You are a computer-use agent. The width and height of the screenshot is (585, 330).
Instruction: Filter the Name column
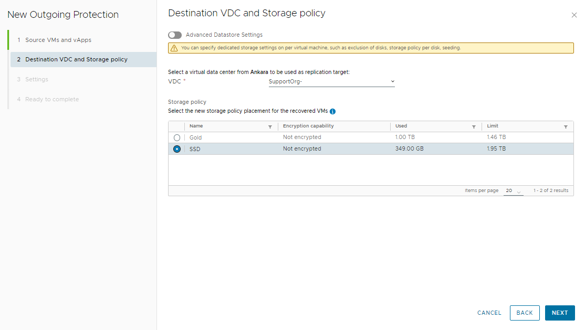[x=270, y=127]
